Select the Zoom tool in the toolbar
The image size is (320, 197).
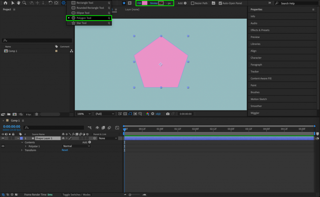(25, 3)
